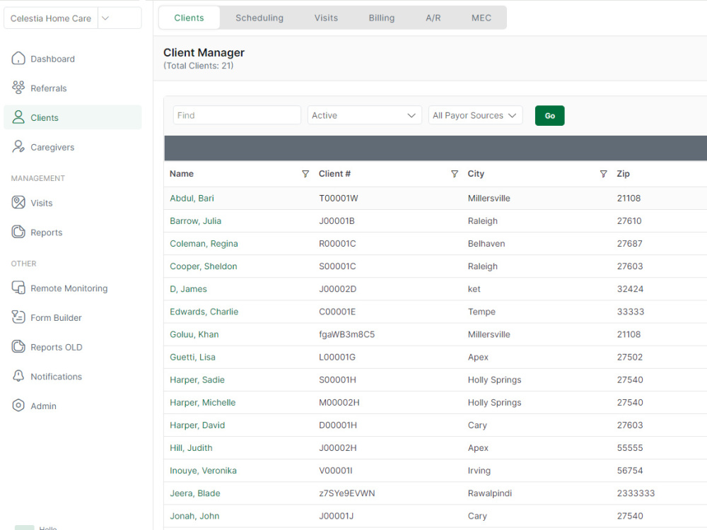Viewport: 707px width, 530px height.
Task: Click the Dashboard home icon
Action: [18, 58]
